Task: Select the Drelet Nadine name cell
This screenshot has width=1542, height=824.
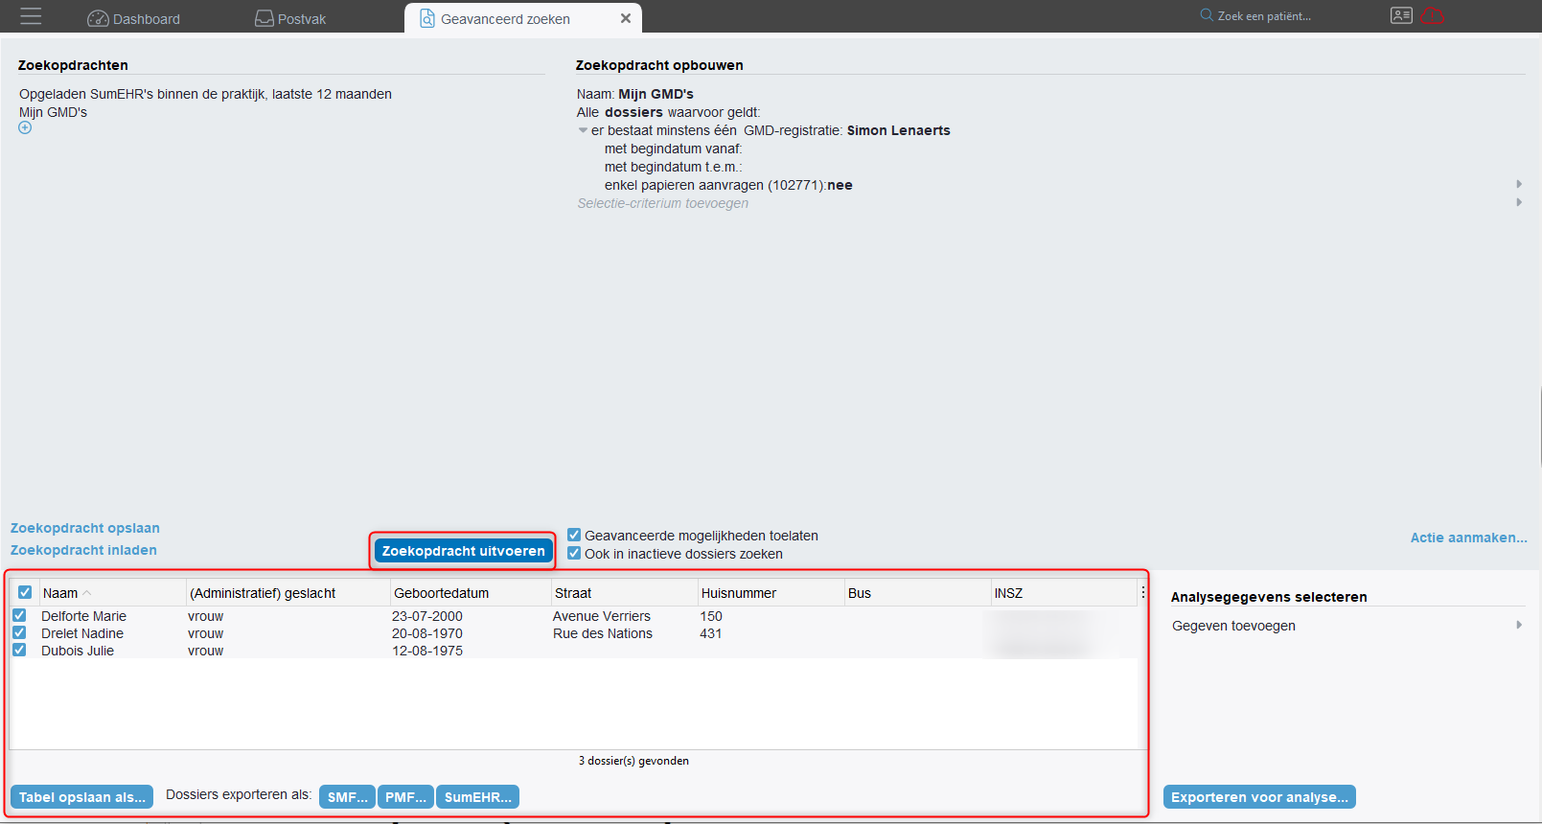Action: (82, 633)
